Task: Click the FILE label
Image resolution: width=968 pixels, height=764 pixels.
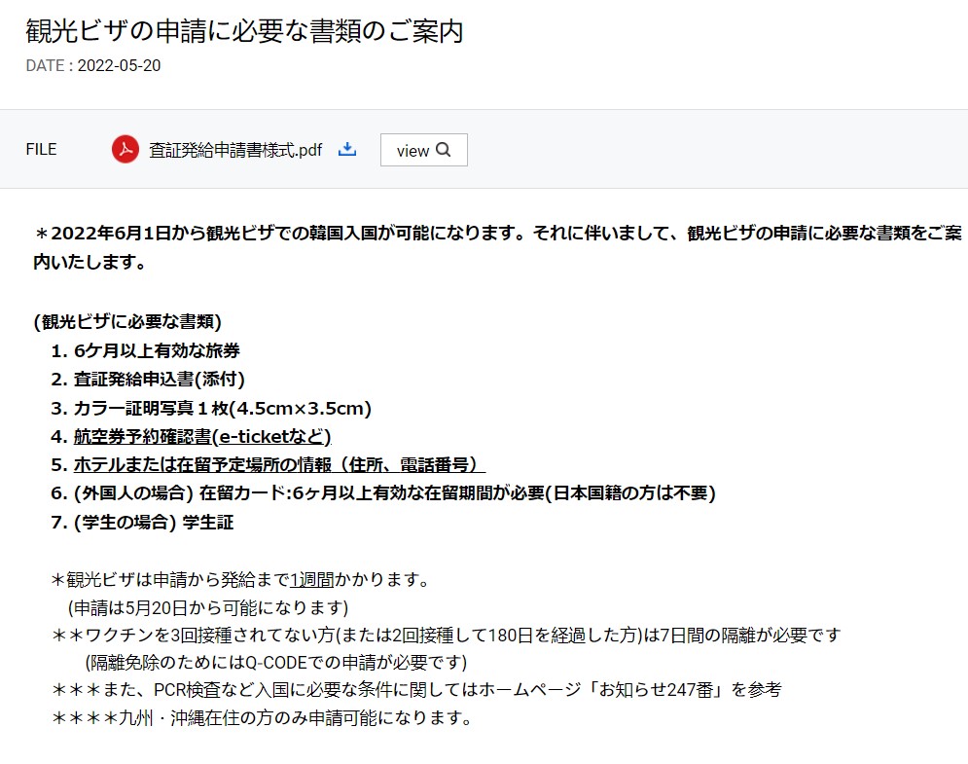Action: pyautogui.click(x=41, y=150)
